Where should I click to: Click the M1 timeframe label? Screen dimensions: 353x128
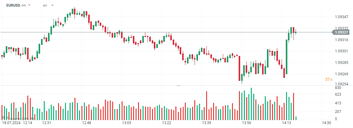(45, 5)
